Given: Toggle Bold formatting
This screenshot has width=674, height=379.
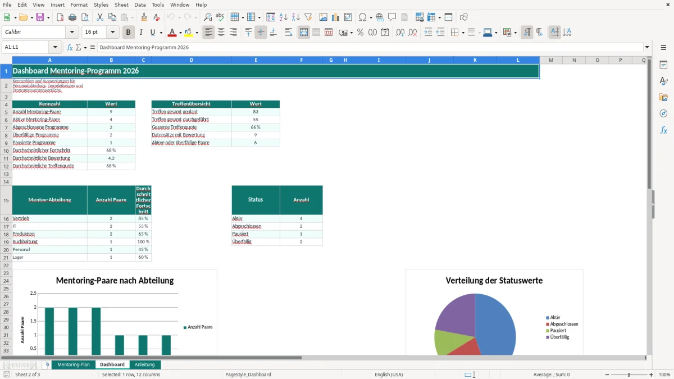Looking at the screenshot, I should tap(128, 33).
